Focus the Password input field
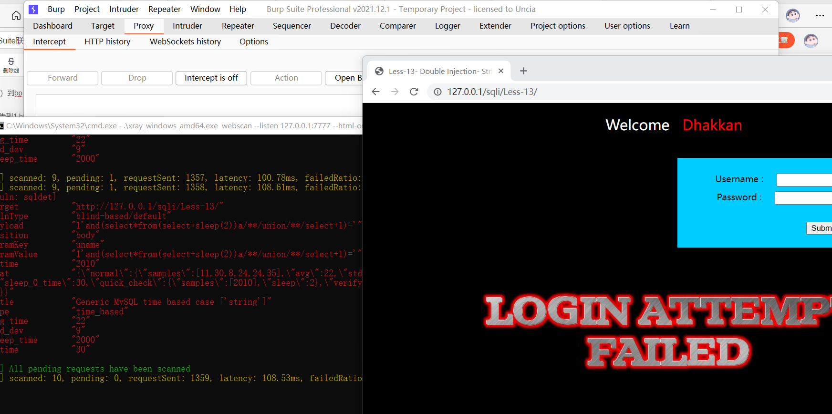This screenshot has width=832, height=414. tap(803, 198)
